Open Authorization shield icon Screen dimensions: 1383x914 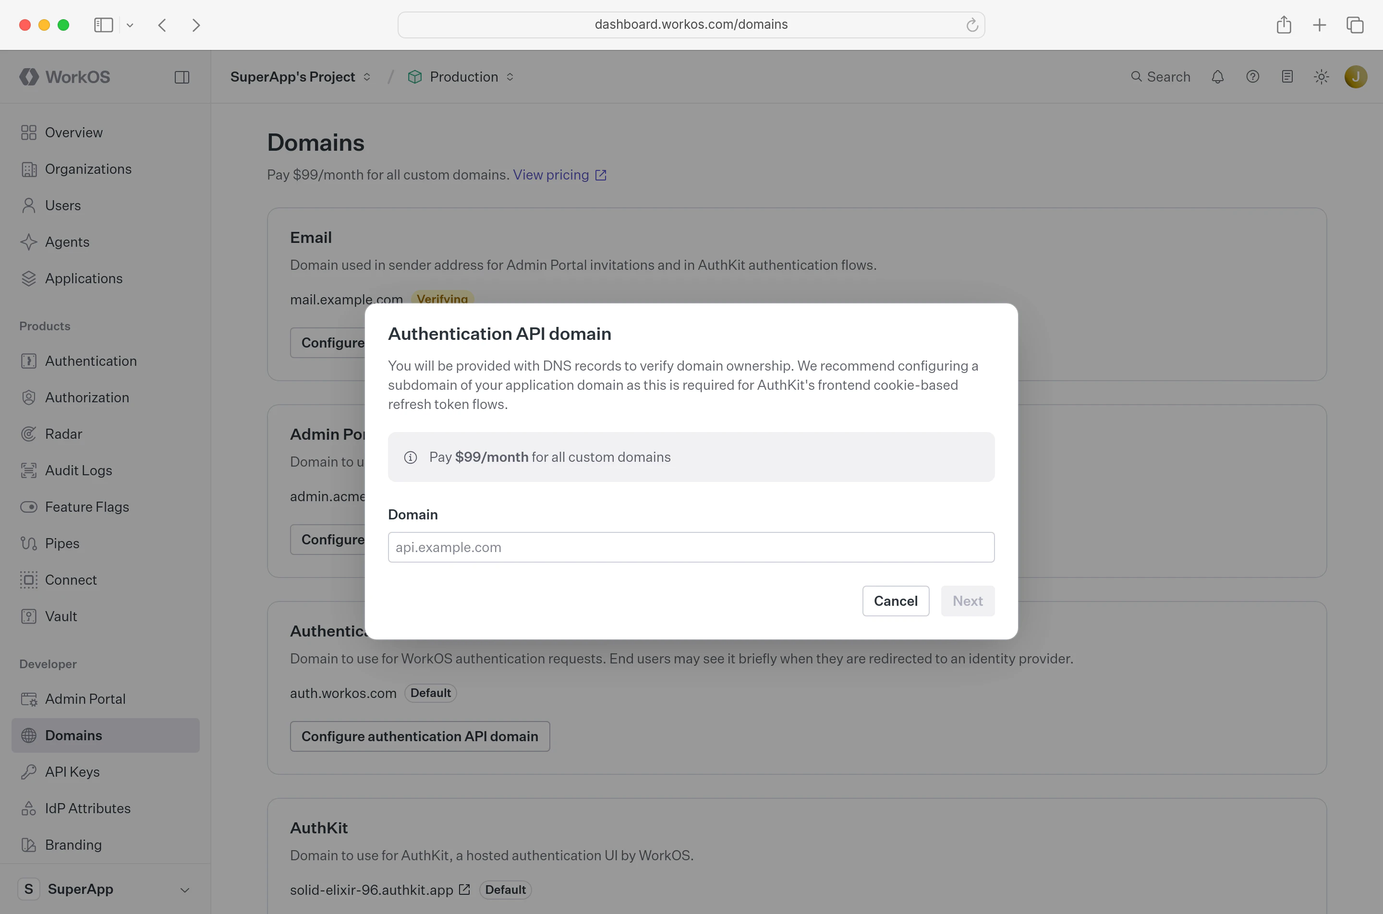click(x=28, y=397)
